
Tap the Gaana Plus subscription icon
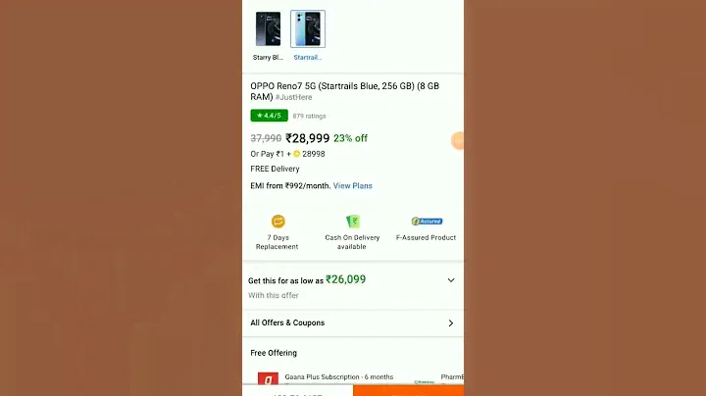pos(268,379)
